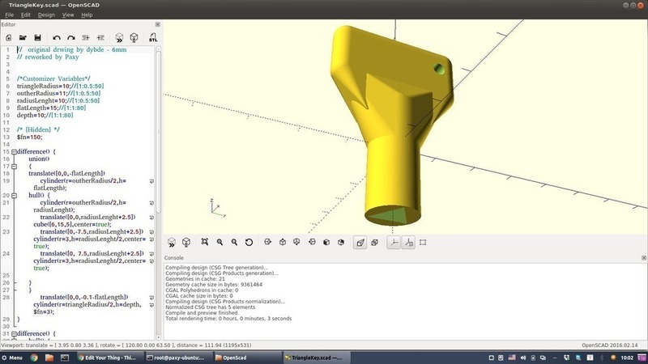Click the Render icon in editor toolbar
This screenshot has width=648, height=364.
(134, 37)
